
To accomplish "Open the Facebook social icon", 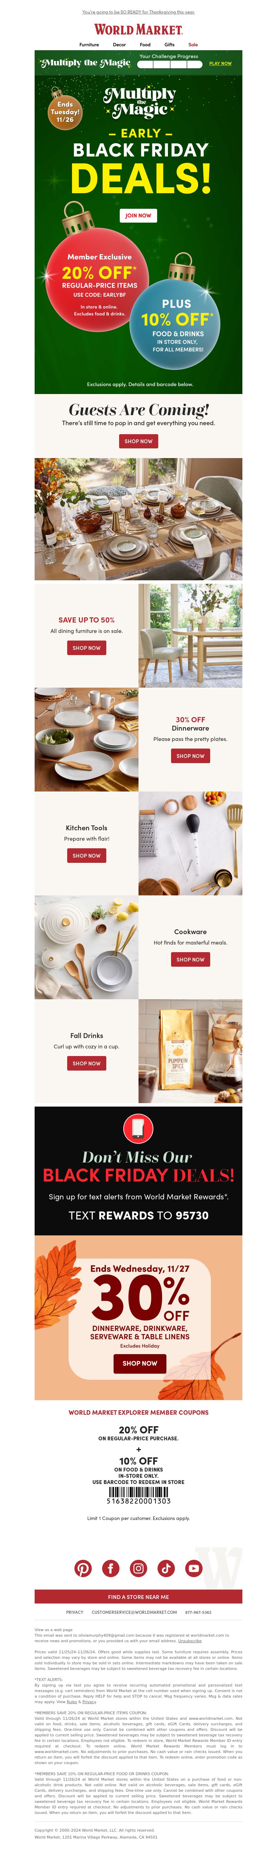I will [x=110, y=1567].
